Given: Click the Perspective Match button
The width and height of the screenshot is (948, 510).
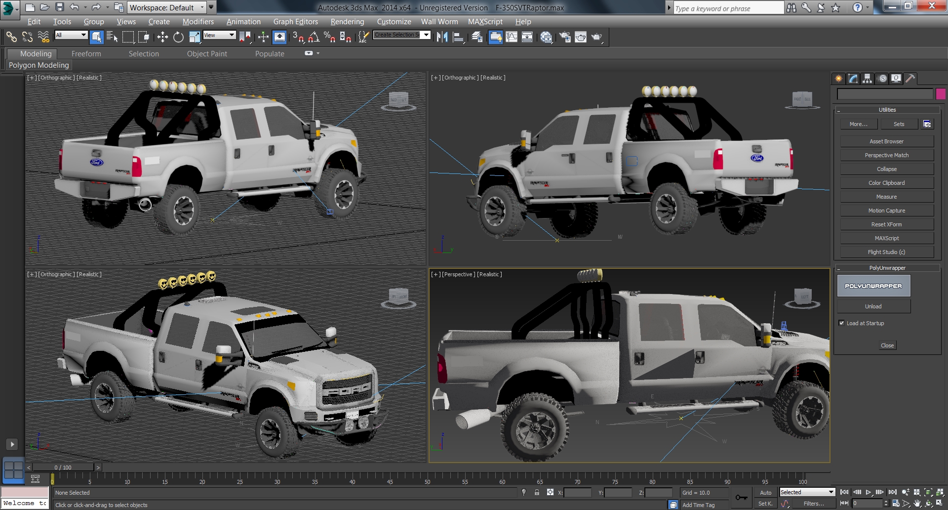Looking at the screenshot, I should [x=887, y=155].
